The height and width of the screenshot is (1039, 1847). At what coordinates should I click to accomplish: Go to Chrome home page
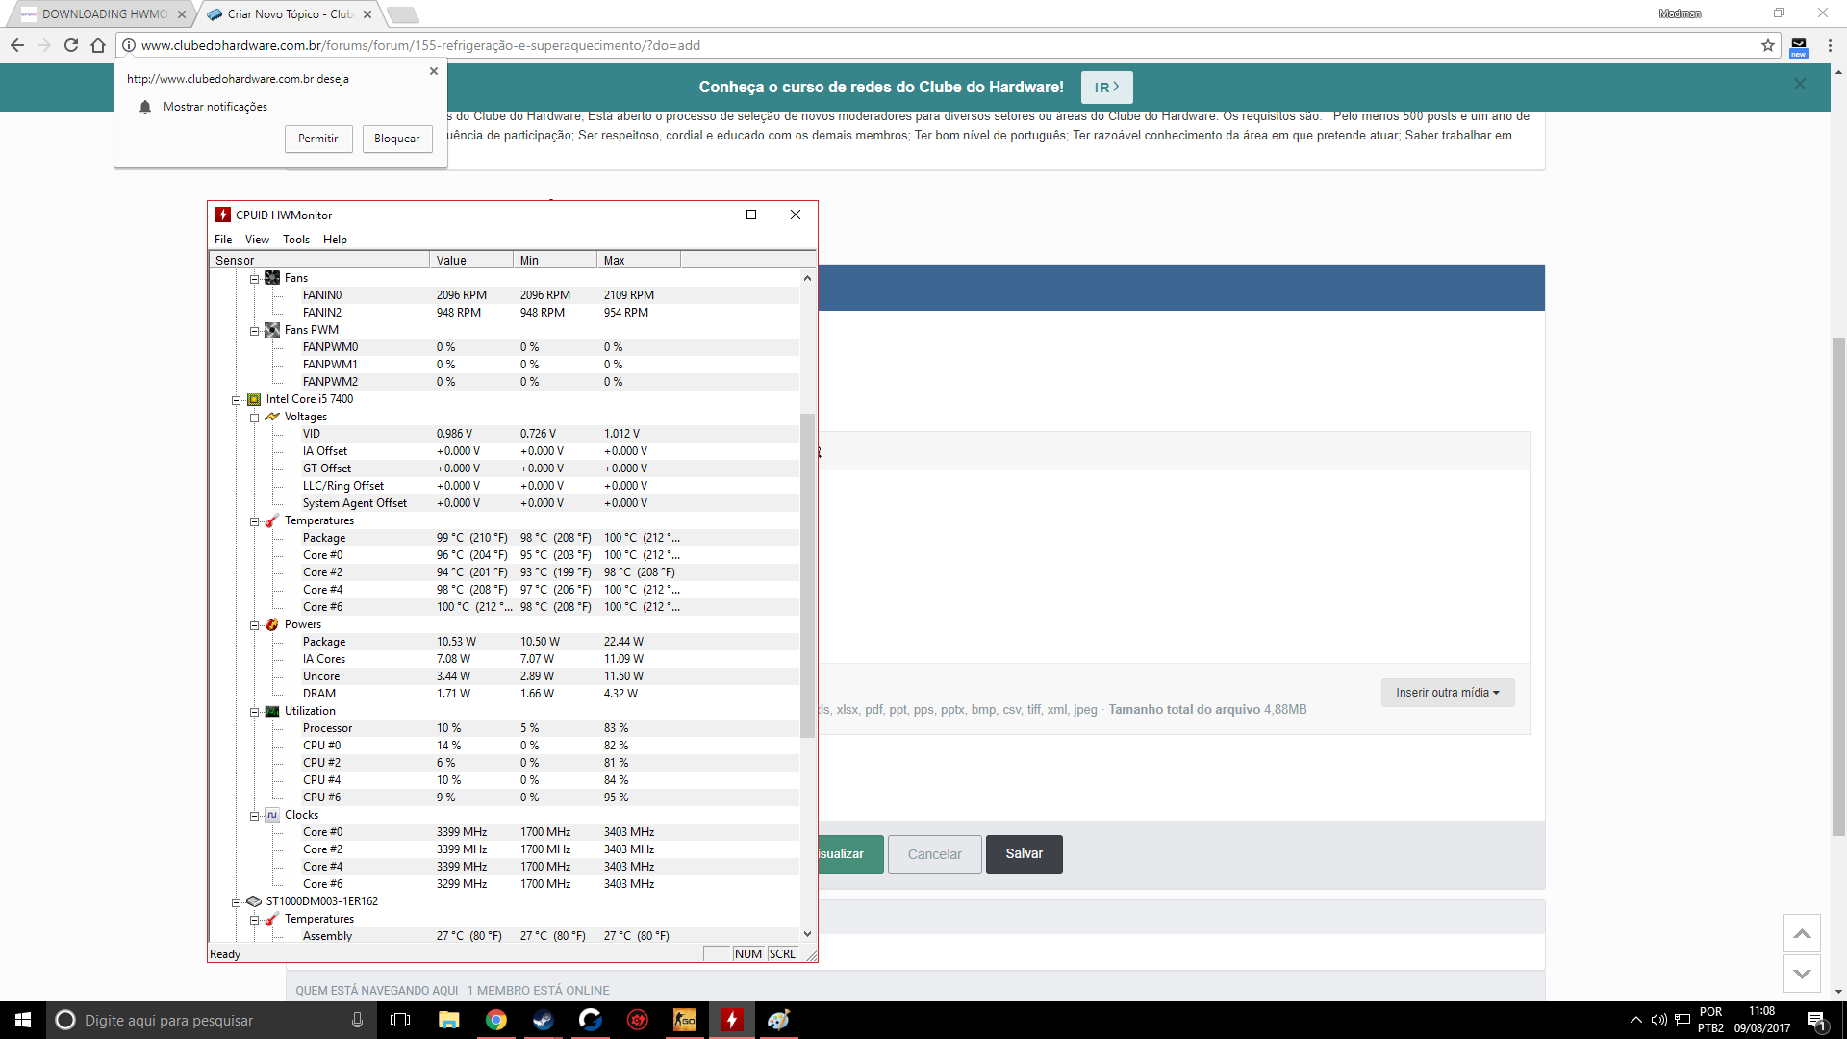pos(97,45)
